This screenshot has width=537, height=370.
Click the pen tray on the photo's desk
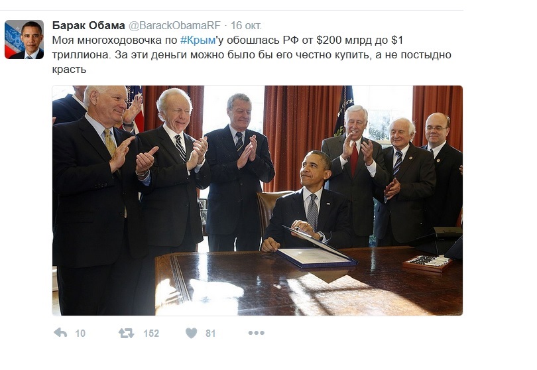(x=428, y=263)
